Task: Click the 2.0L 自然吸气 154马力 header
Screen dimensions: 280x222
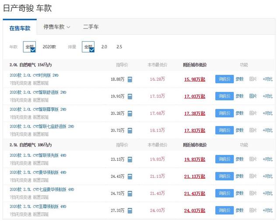Action: tap(31, 65)
